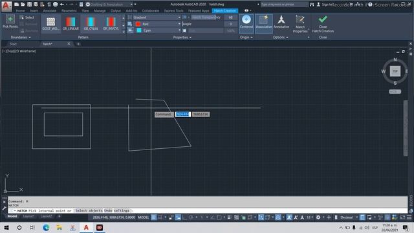Open the Home ribbon tab
Viewport: 414px width, 233px height.
(20, 11)
